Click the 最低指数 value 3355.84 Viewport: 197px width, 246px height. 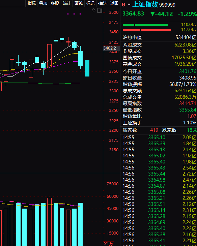point(188,110)
